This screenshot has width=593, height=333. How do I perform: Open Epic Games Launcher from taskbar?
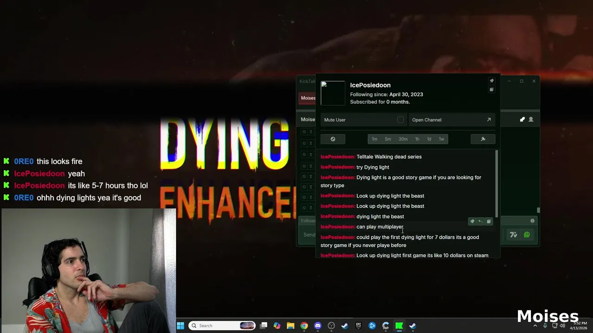click(x=358, y=326)
